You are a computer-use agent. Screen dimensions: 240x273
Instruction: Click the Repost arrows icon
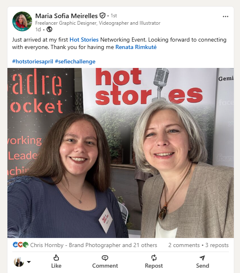[154, 258]
